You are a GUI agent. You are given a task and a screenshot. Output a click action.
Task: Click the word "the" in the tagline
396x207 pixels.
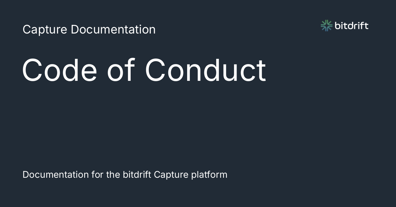pyautogui.click(x=113, y=174)
